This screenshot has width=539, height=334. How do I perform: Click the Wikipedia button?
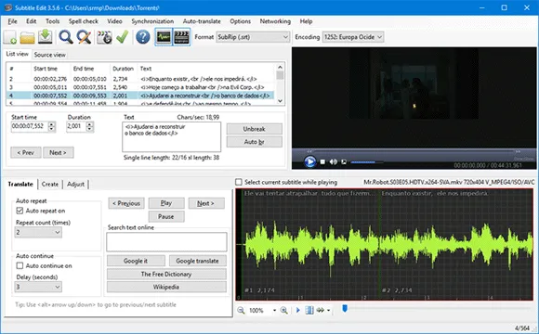tap(166, 287)
